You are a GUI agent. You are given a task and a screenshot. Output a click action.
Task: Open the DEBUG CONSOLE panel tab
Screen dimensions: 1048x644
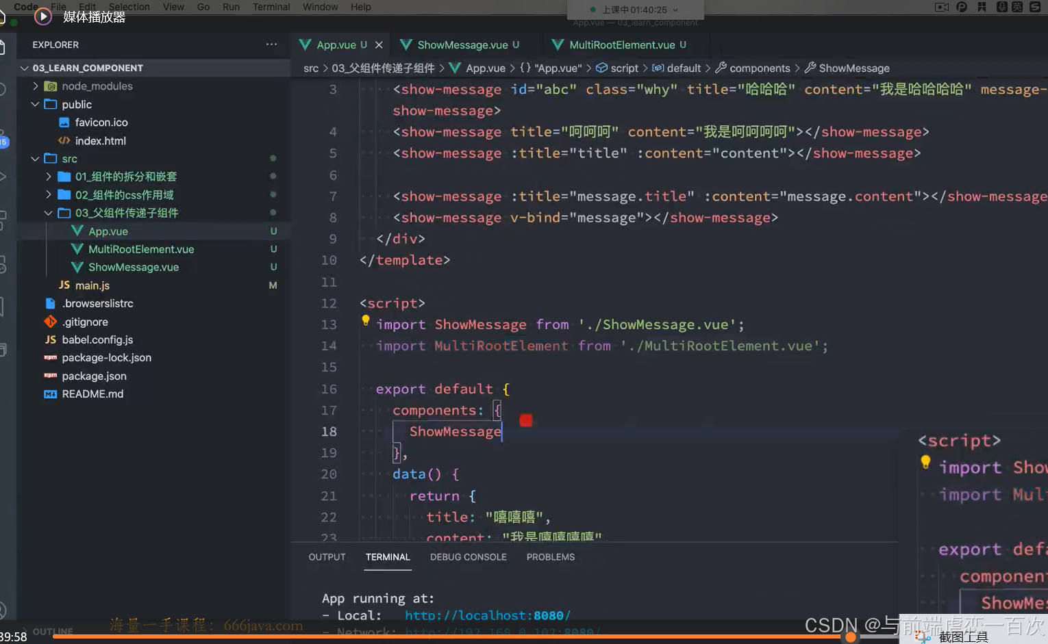(469, 557)
